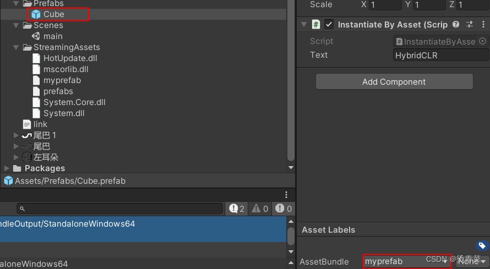Toggle console info messages count filter
This screenshot has height=269, width=490.
(237, 208)
